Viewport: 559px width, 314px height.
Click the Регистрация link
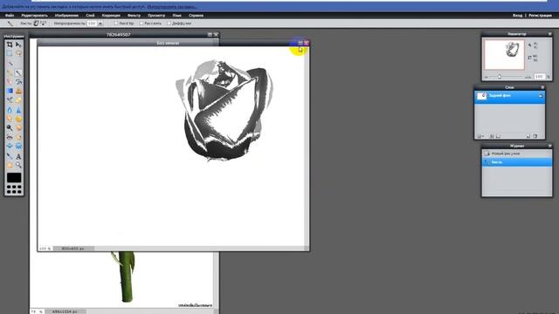[x=540, y=16]
